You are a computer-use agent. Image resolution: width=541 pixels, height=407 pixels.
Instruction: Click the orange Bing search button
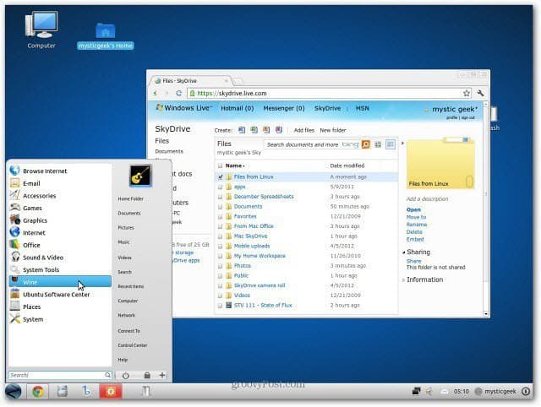pos(365,144)
